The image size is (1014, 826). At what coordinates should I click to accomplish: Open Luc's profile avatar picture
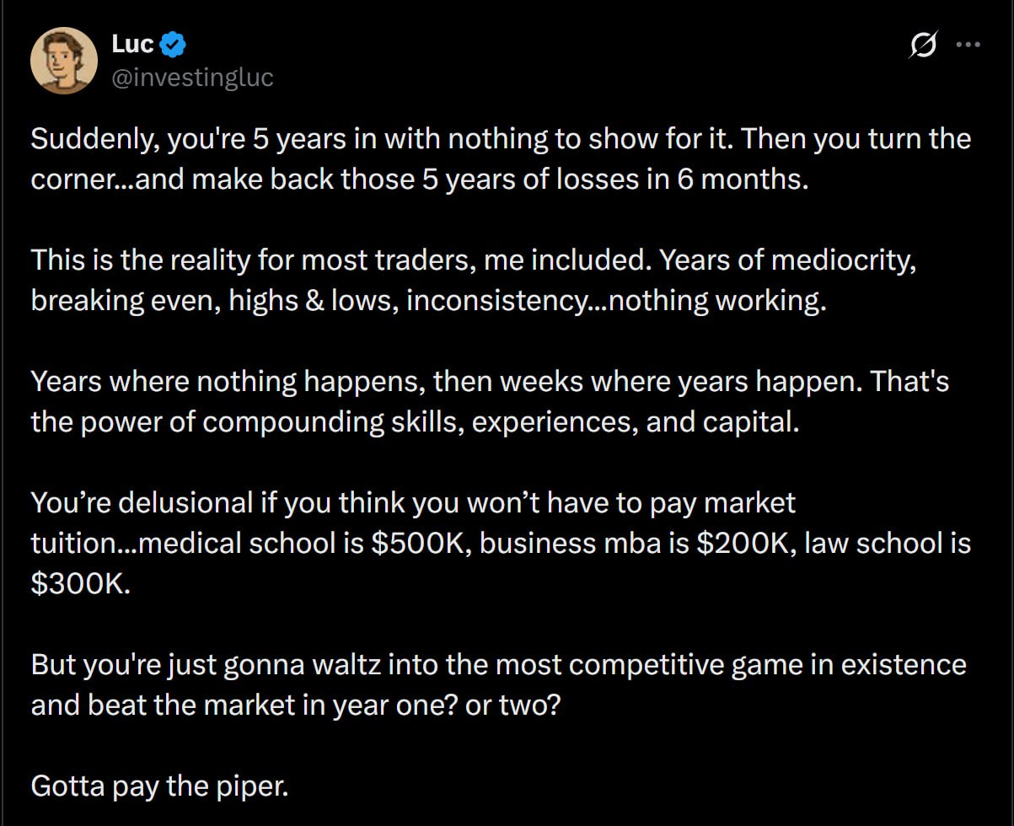click(x=64, y=61)
